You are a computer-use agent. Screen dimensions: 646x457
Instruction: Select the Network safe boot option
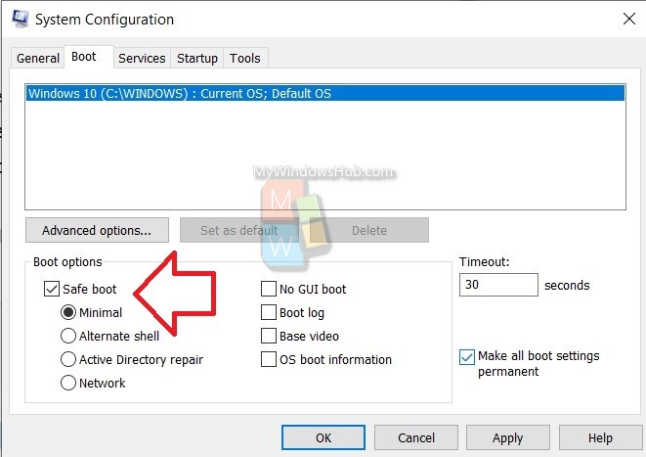(68, 383)
